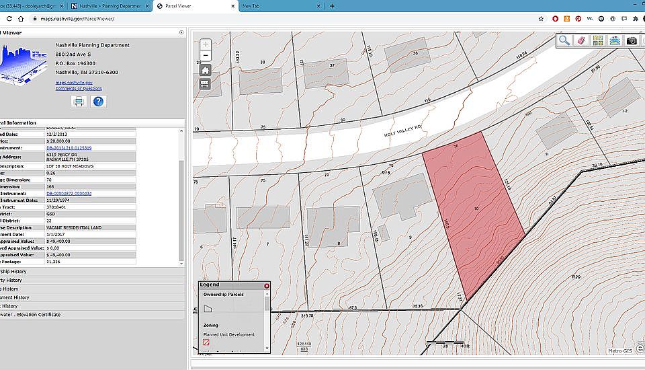Click the blue help question mark button

(x=98, y=102)
